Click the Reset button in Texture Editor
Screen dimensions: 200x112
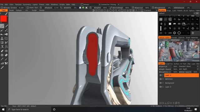tap(165, 40)
